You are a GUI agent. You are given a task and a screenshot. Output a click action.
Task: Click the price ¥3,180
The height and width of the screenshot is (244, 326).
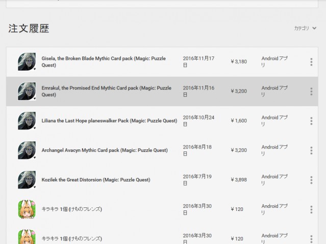click(x=239, y=62)
